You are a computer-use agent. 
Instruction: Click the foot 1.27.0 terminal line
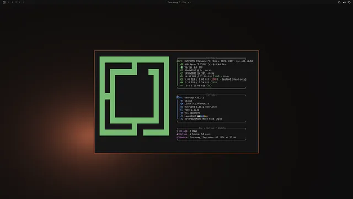point(191,110)
